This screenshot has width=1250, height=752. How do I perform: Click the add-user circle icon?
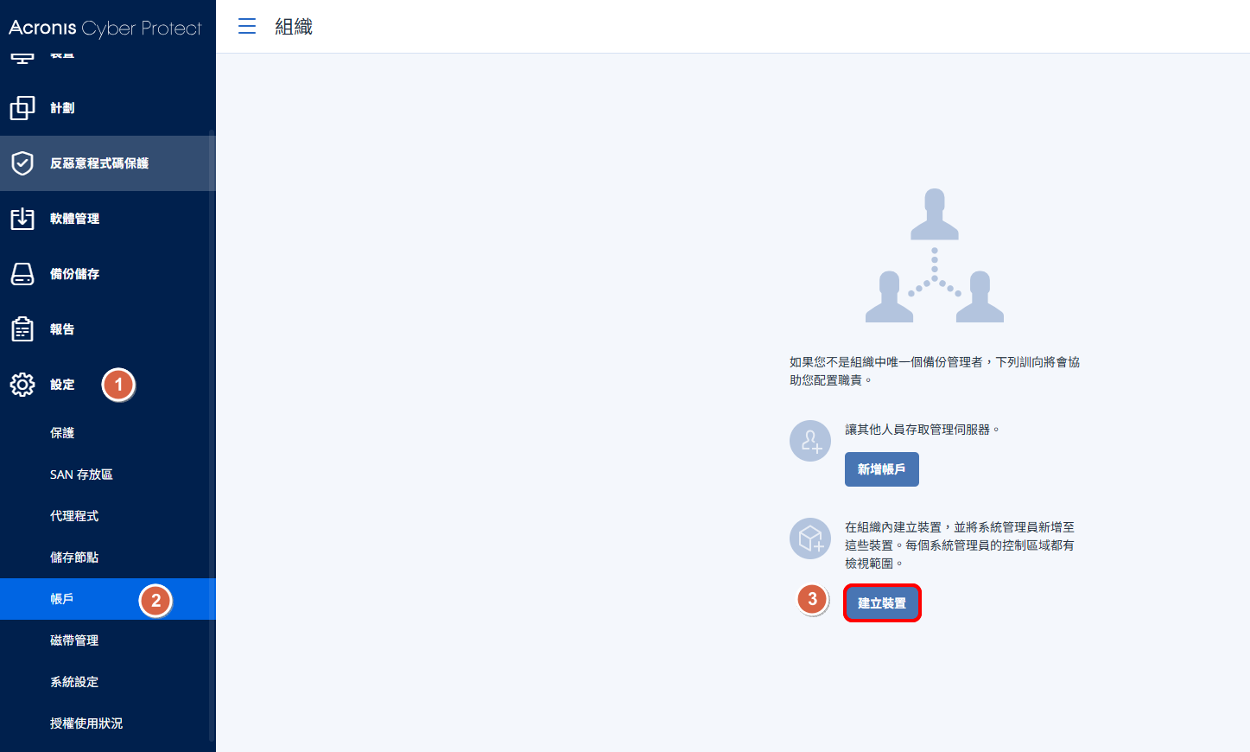tap(810, 441)
